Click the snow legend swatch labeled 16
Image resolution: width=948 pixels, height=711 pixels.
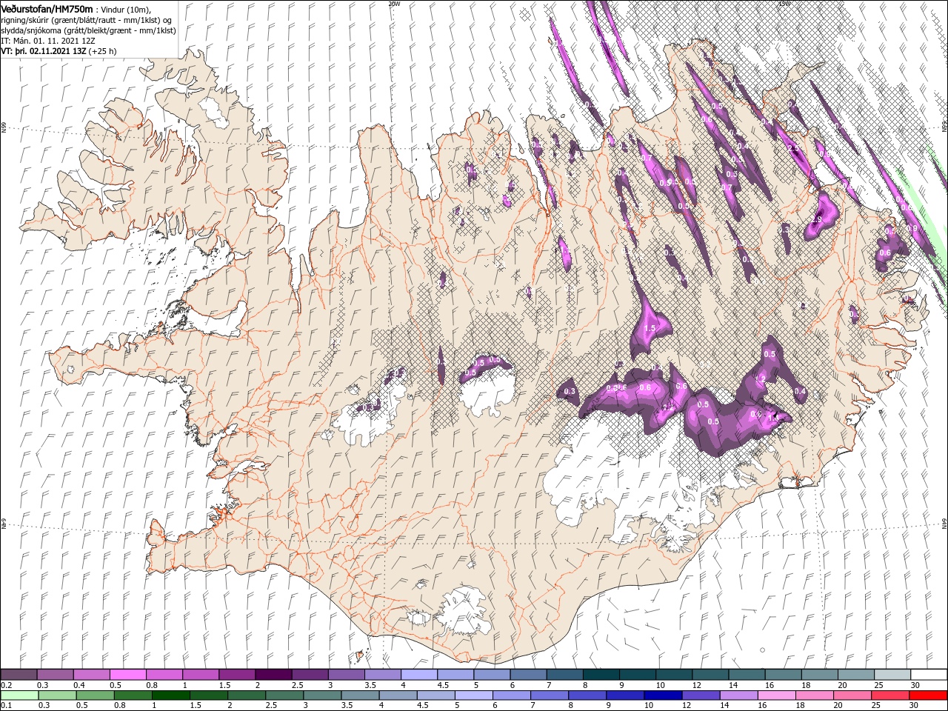coord(783,675)
